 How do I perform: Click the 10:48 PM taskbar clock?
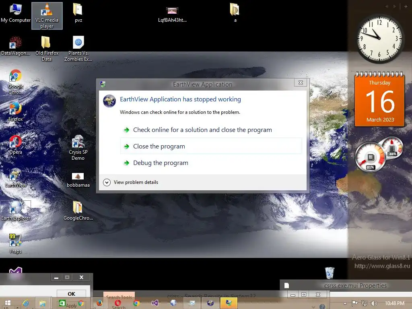pyautogui.click(x=395, y=303)
